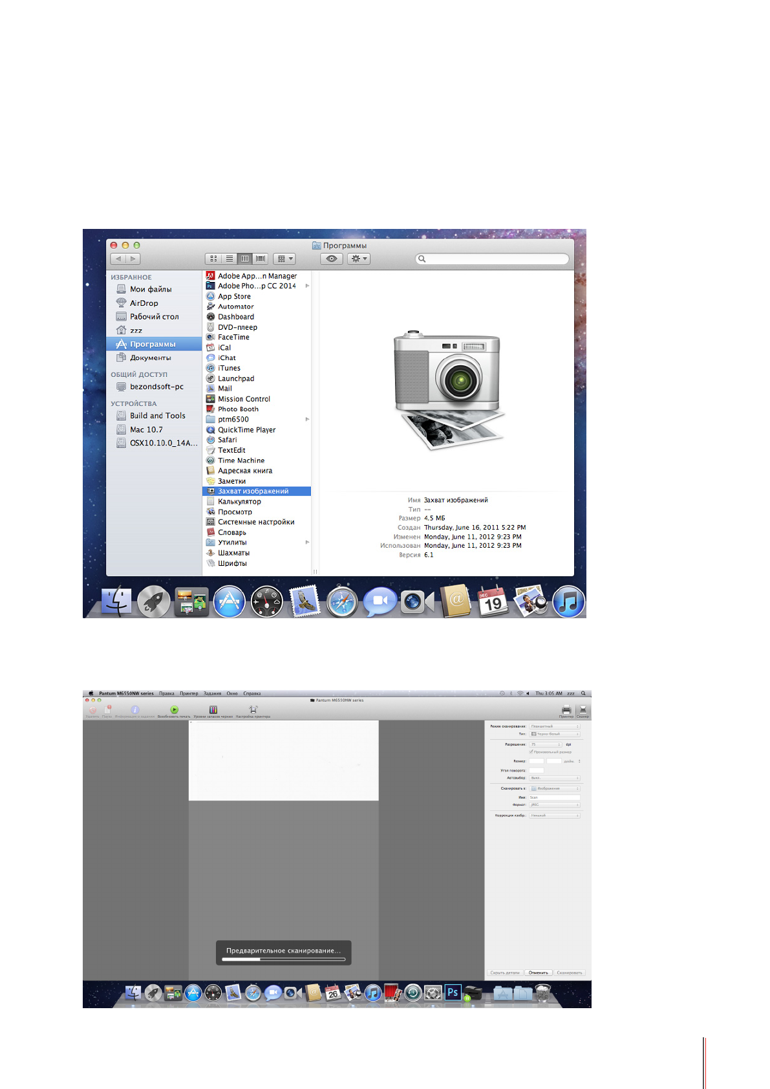Open the Разрешение 75 dpi dropdown
This screenshot has height=1089, width=770.
coord(546,744)
